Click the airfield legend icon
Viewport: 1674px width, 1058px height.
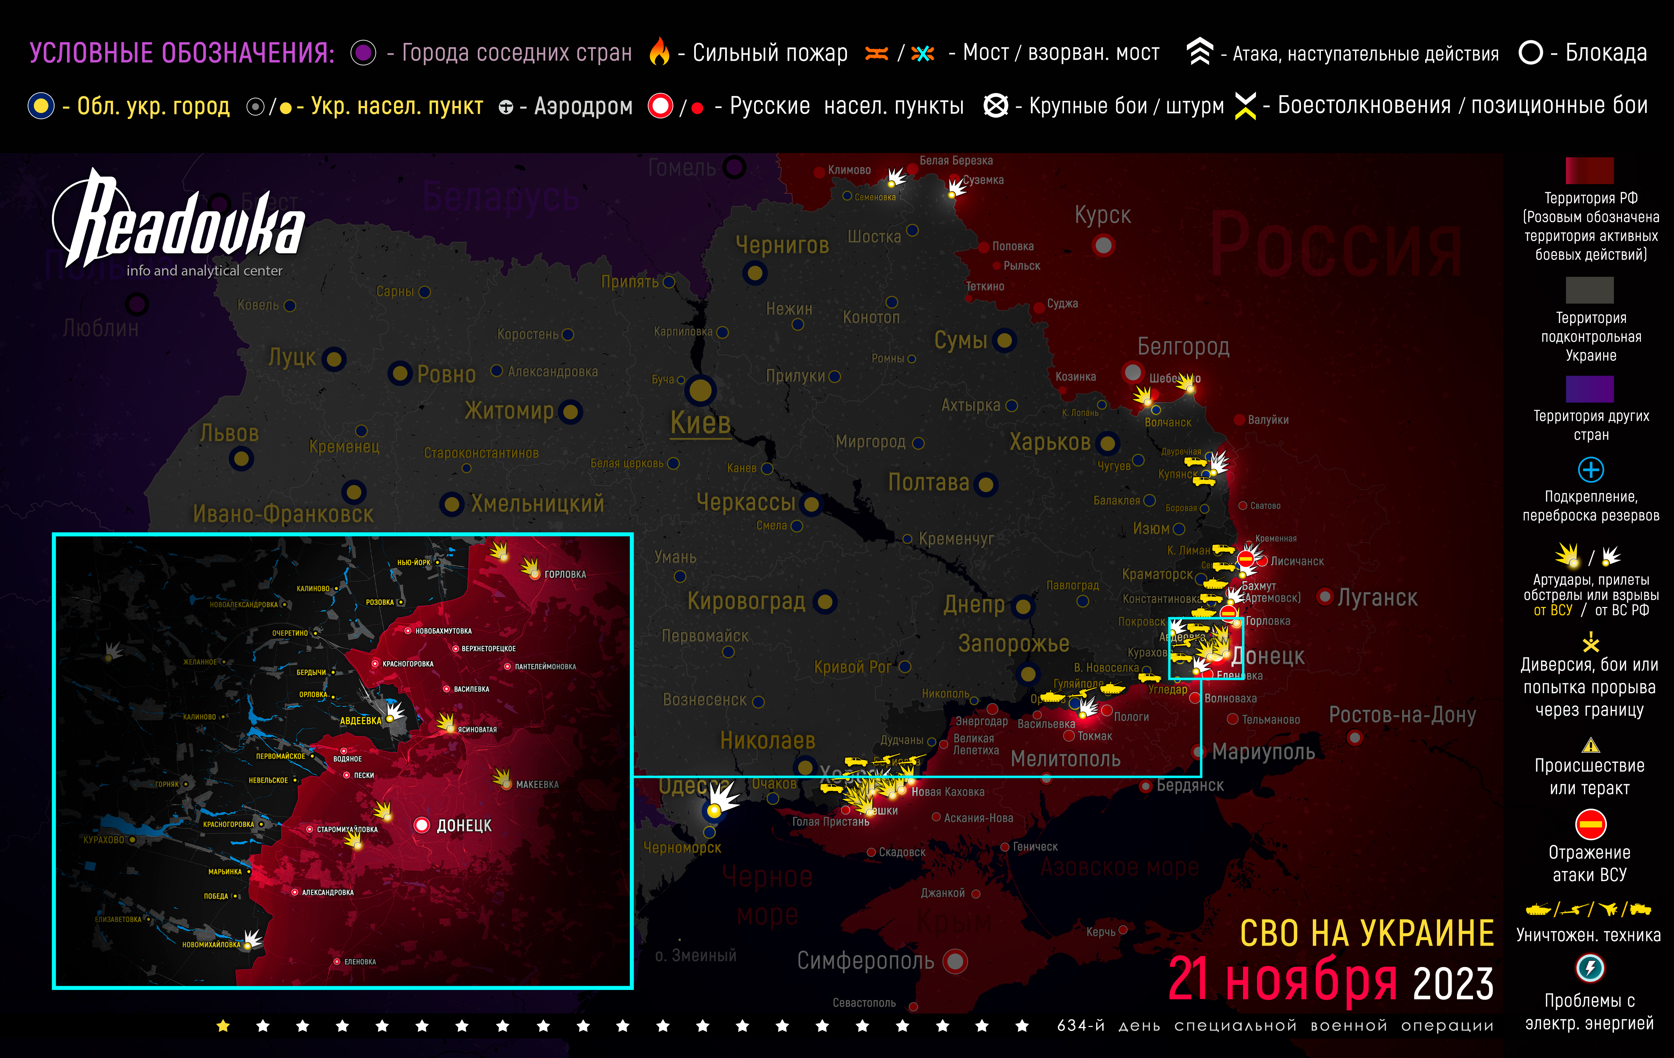[x=506, y=107]
